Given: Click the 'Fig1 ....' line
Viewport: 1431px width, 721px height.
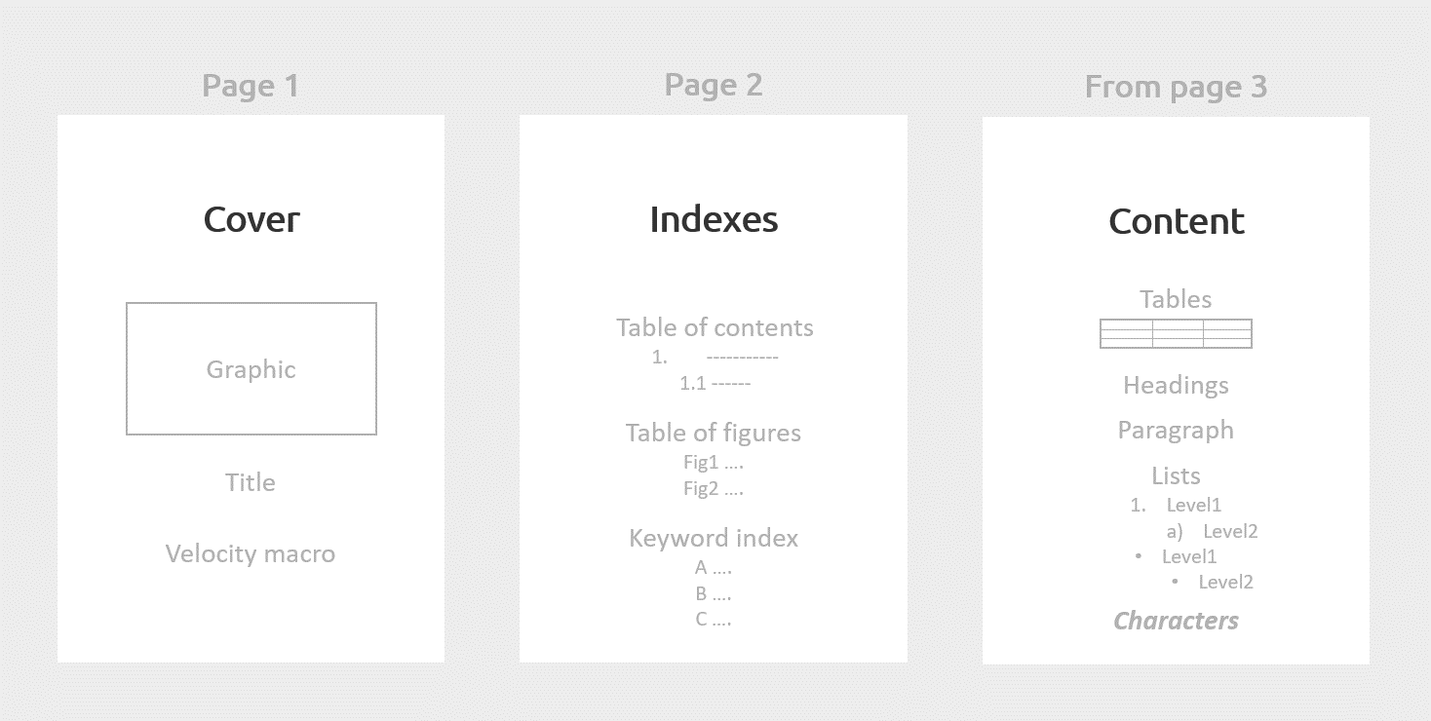Looking at the screenshot, I should pos(714,463).
